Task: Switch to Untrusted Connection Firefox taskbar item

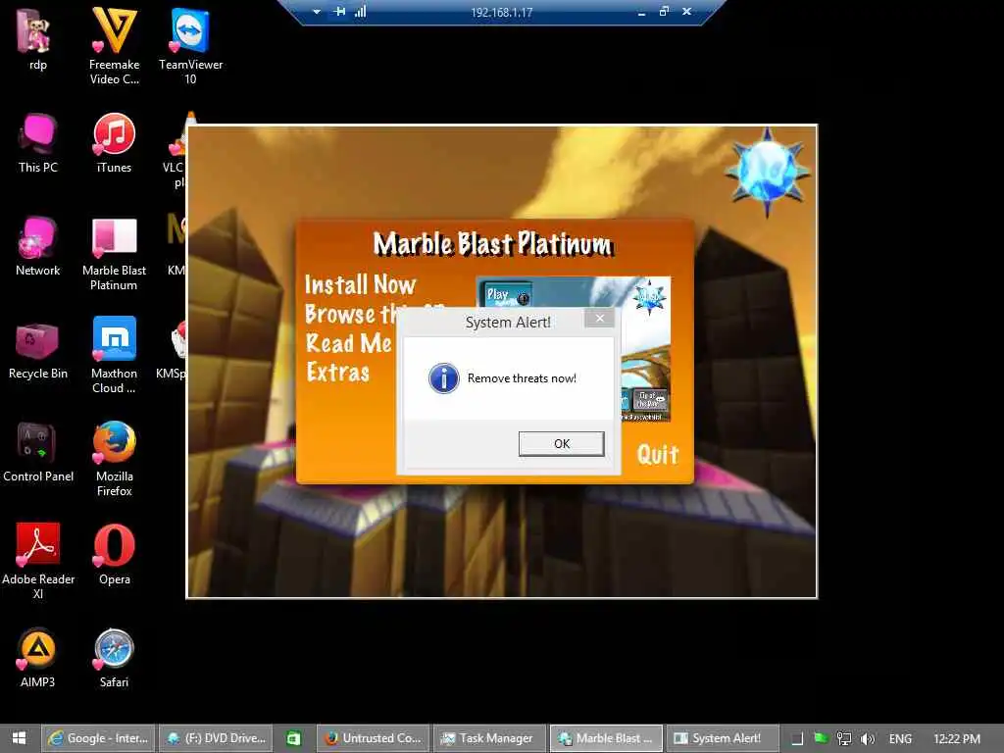Action: 374,738
